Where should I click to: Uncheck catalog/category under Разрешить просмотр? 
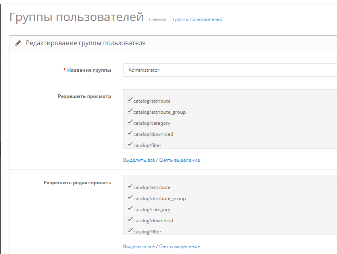click(x=130, y=122)
